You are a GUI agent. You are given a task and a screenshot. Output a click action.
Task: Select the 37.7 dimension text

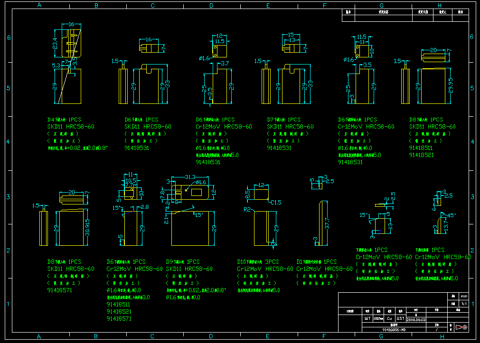(x=327, y=223)
